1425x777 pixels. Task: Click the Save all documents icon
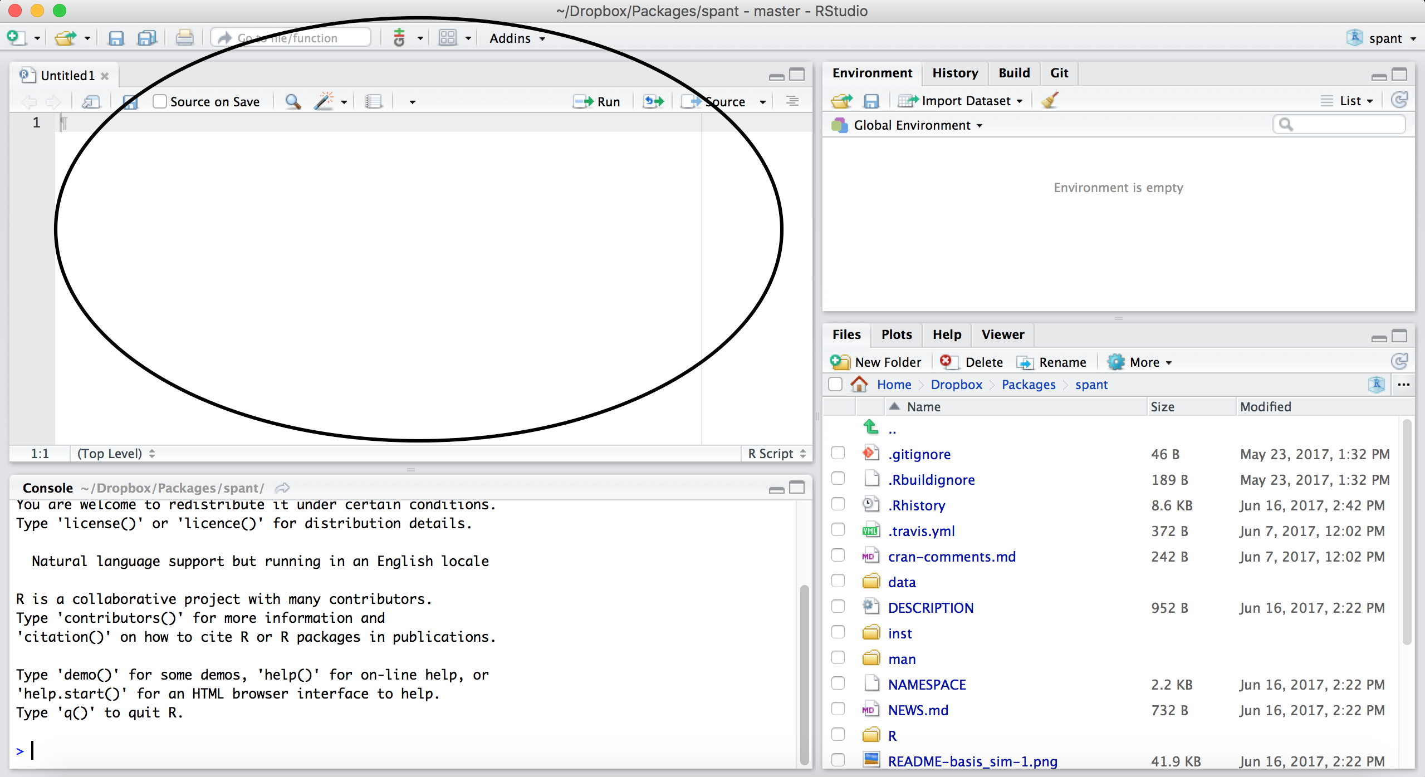point(147,38)
